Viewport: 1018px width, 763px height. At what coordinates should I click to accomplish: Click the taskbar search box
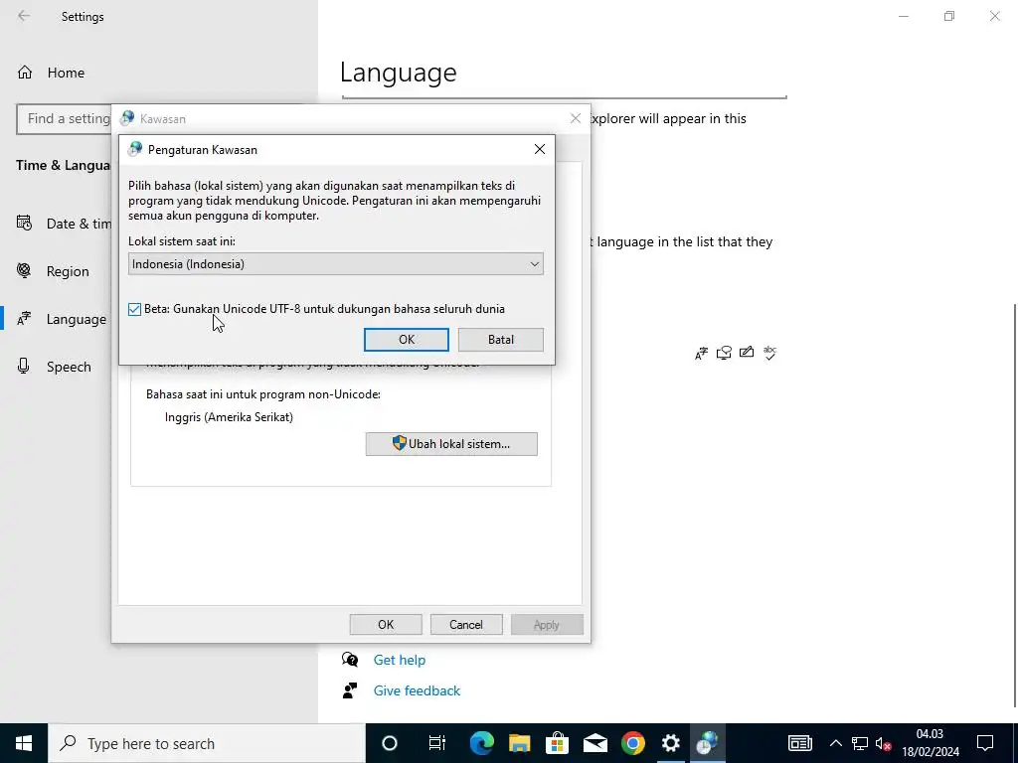tap(207, 743)
